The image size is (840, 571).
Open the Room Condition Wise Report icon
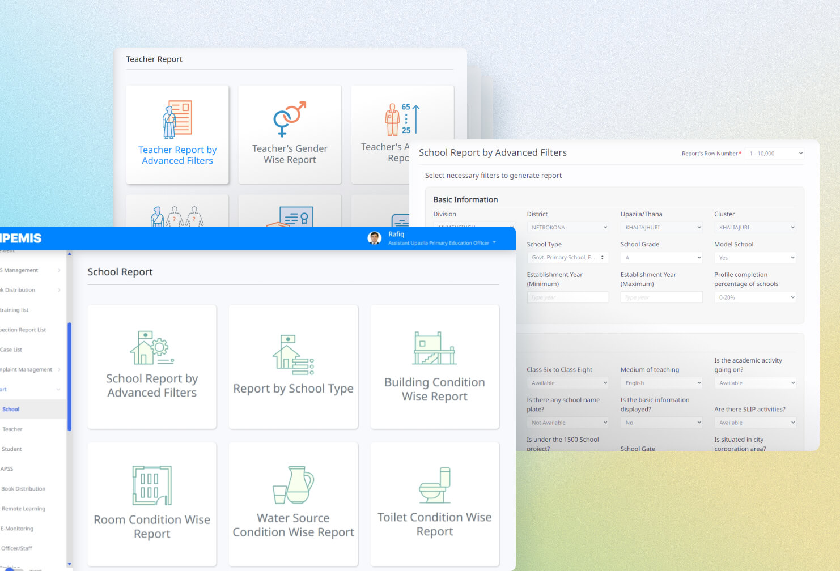[x=151, y=485]
